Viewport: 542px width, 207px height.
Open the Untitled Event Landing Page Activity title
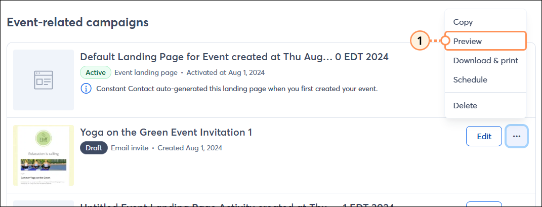237,204
